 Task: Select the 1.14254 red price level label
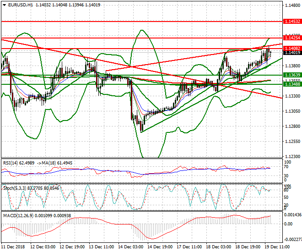pos(292,38)
